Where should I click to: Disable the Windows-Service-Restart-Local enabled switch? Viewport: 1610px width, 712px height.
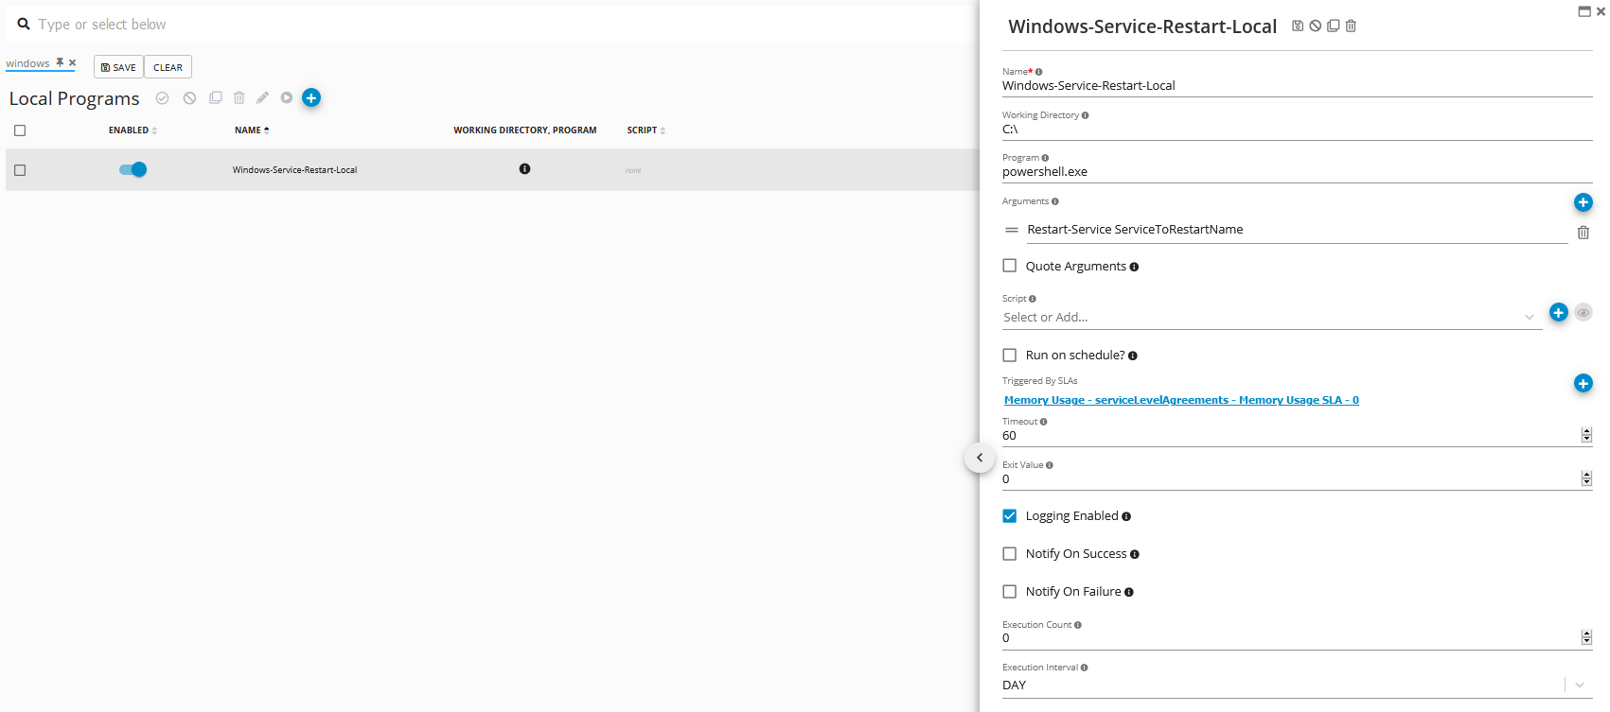pyautogui.click(x=133, y=170)
